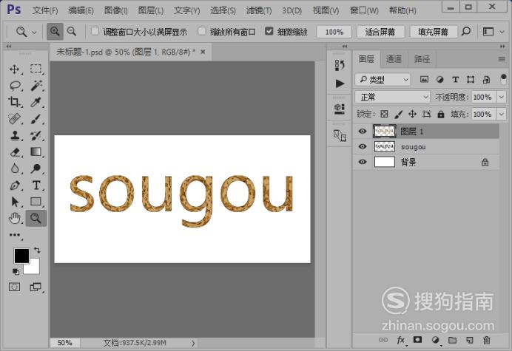The height and width of the screenshot is (351, 512).
Task: Select the Magic Wand tool
Action: pyautogui.click(x=36, y=86)
